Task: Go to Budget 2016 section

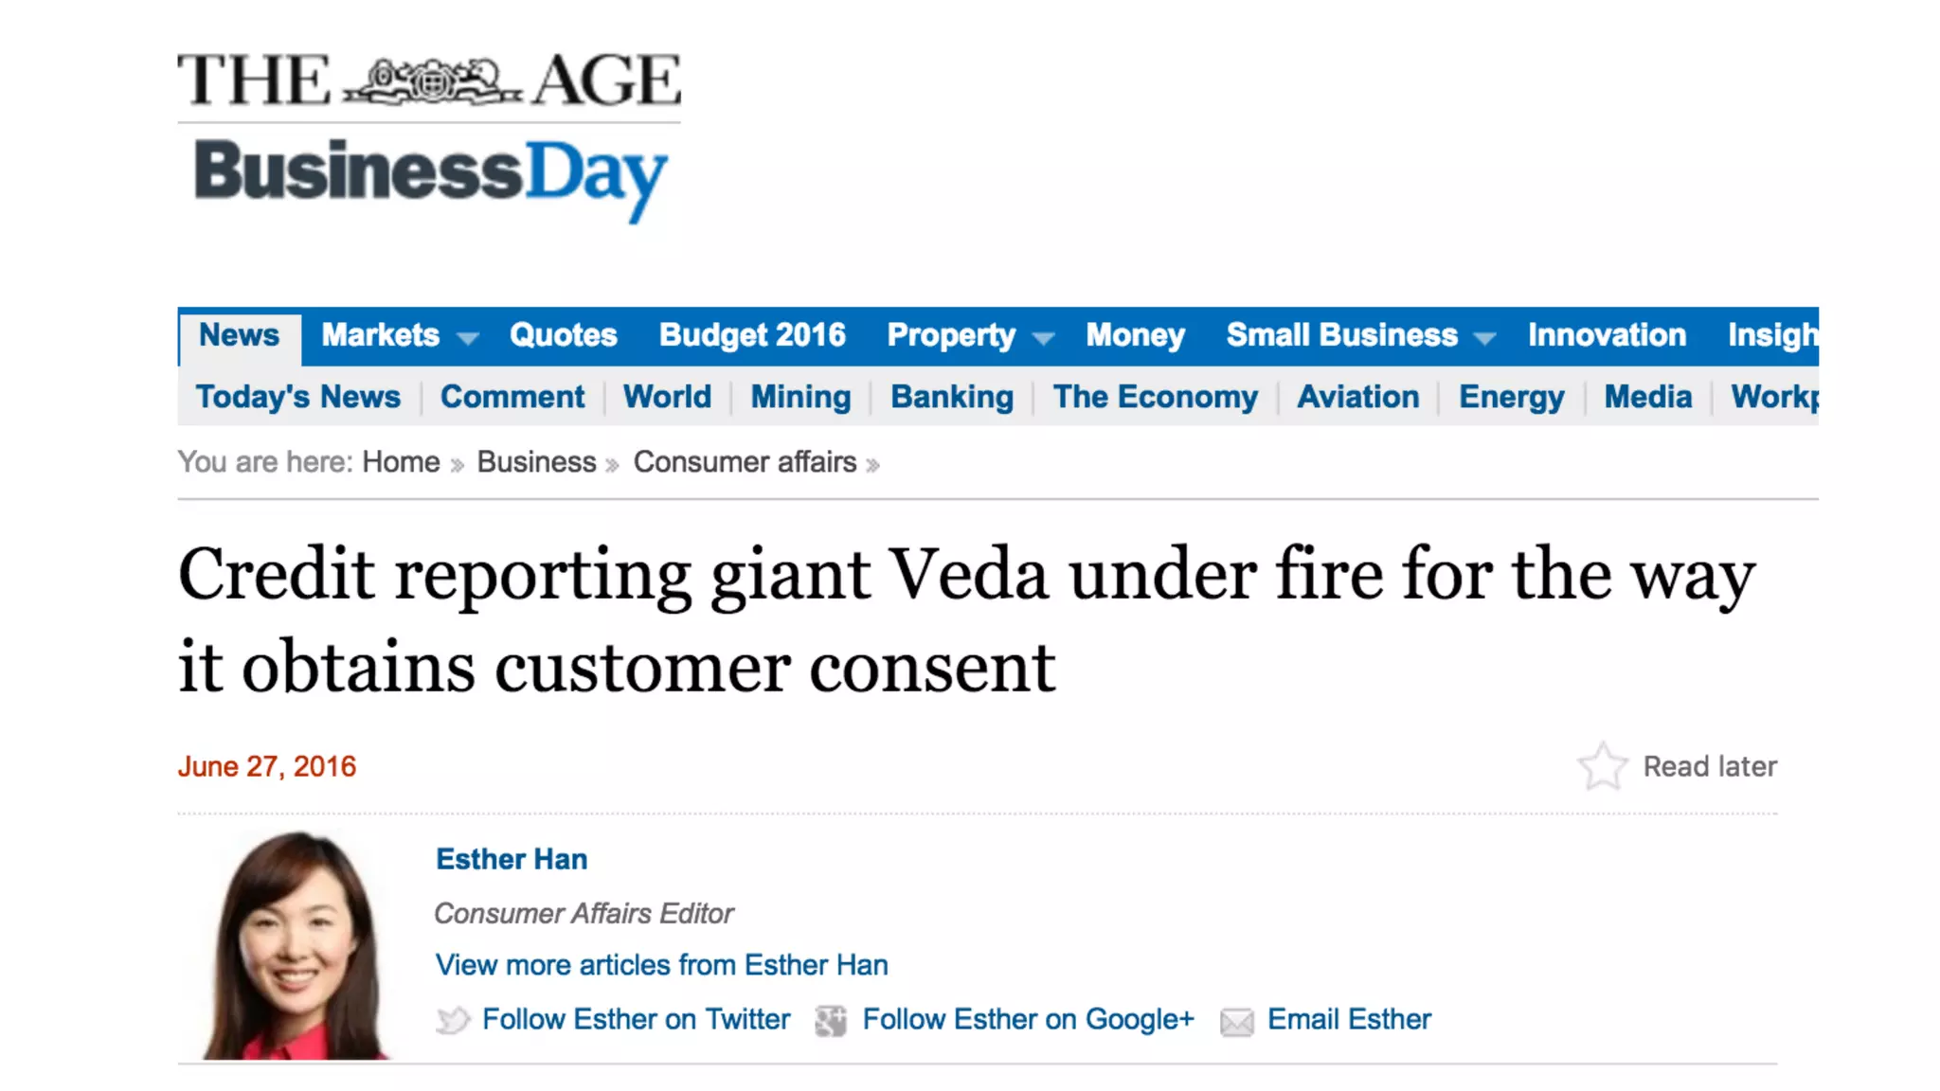Action: [x=752, y=335]
